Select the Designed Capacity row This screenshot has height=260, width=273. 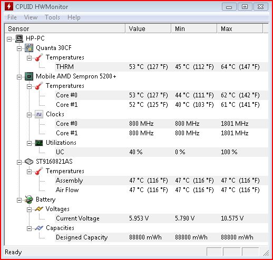pos(161,237)
